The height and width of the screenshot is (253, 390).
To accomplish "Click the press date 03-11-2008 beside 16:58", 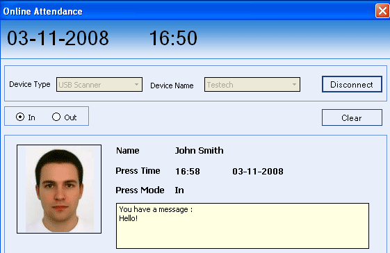I will coord(258,172).
